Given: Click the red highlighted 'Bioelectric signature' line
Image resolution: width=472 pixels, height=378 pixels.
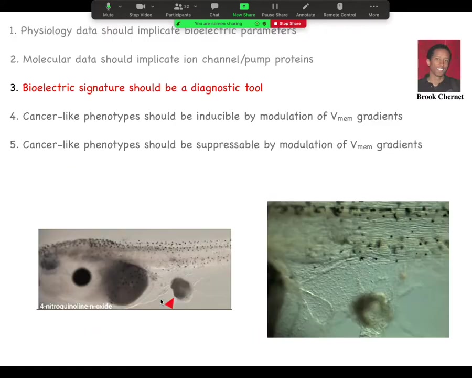Looking at the screenshot, I should pyautogui.click(x=142, y=88).
